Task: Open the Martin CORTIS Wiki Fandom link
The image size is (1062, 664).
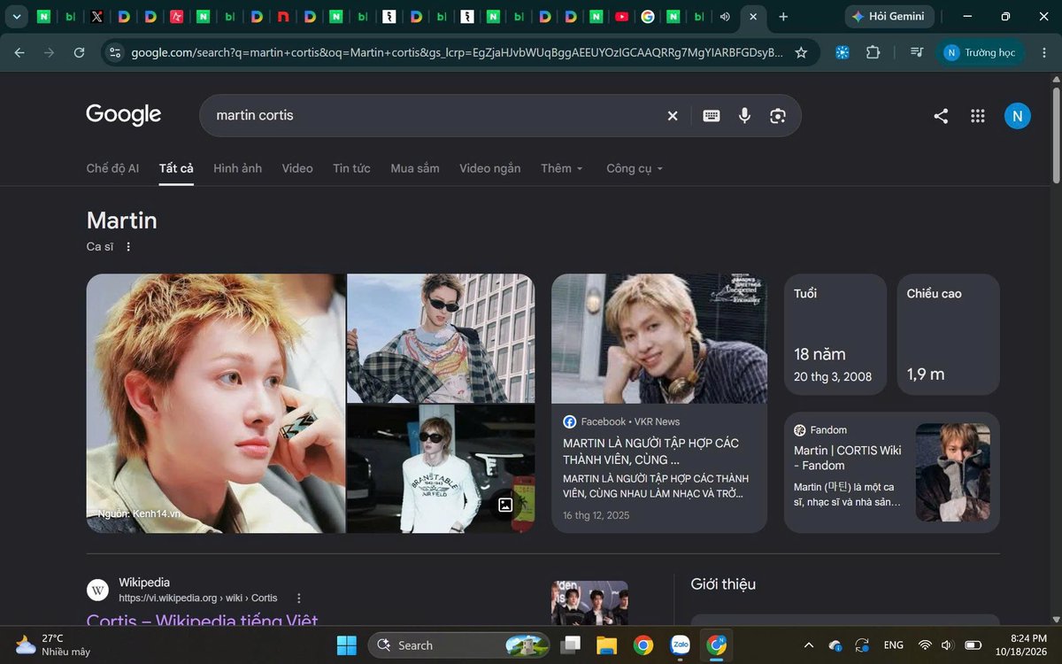Action: 847,458
